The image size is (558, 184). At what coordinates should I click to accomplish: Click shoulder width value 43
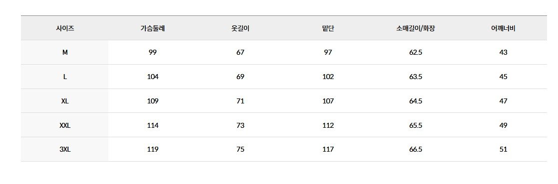503,53
